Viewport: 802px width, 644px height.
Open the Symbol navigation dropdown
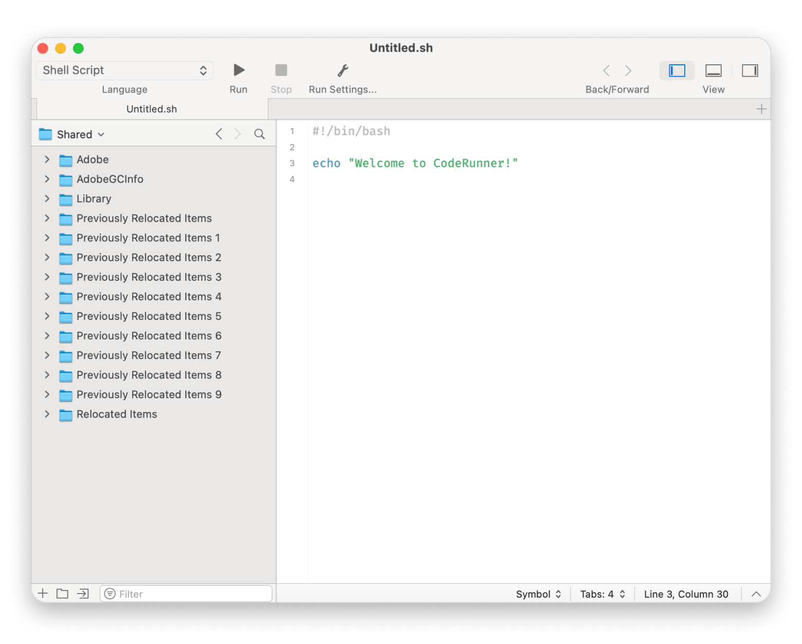[538, 594]
